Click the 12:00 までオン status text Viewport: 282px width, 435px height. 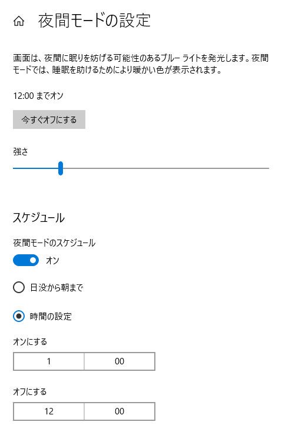pos(38,96)
